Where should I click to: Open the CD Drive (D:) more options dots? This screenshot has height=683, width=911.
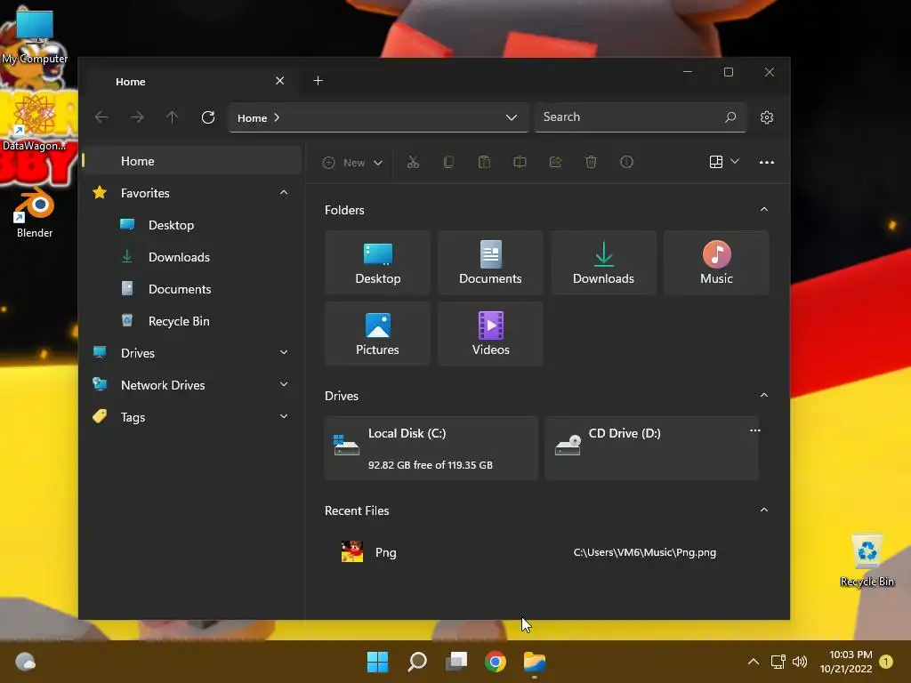pyautogui.click(x=754, y=430)
